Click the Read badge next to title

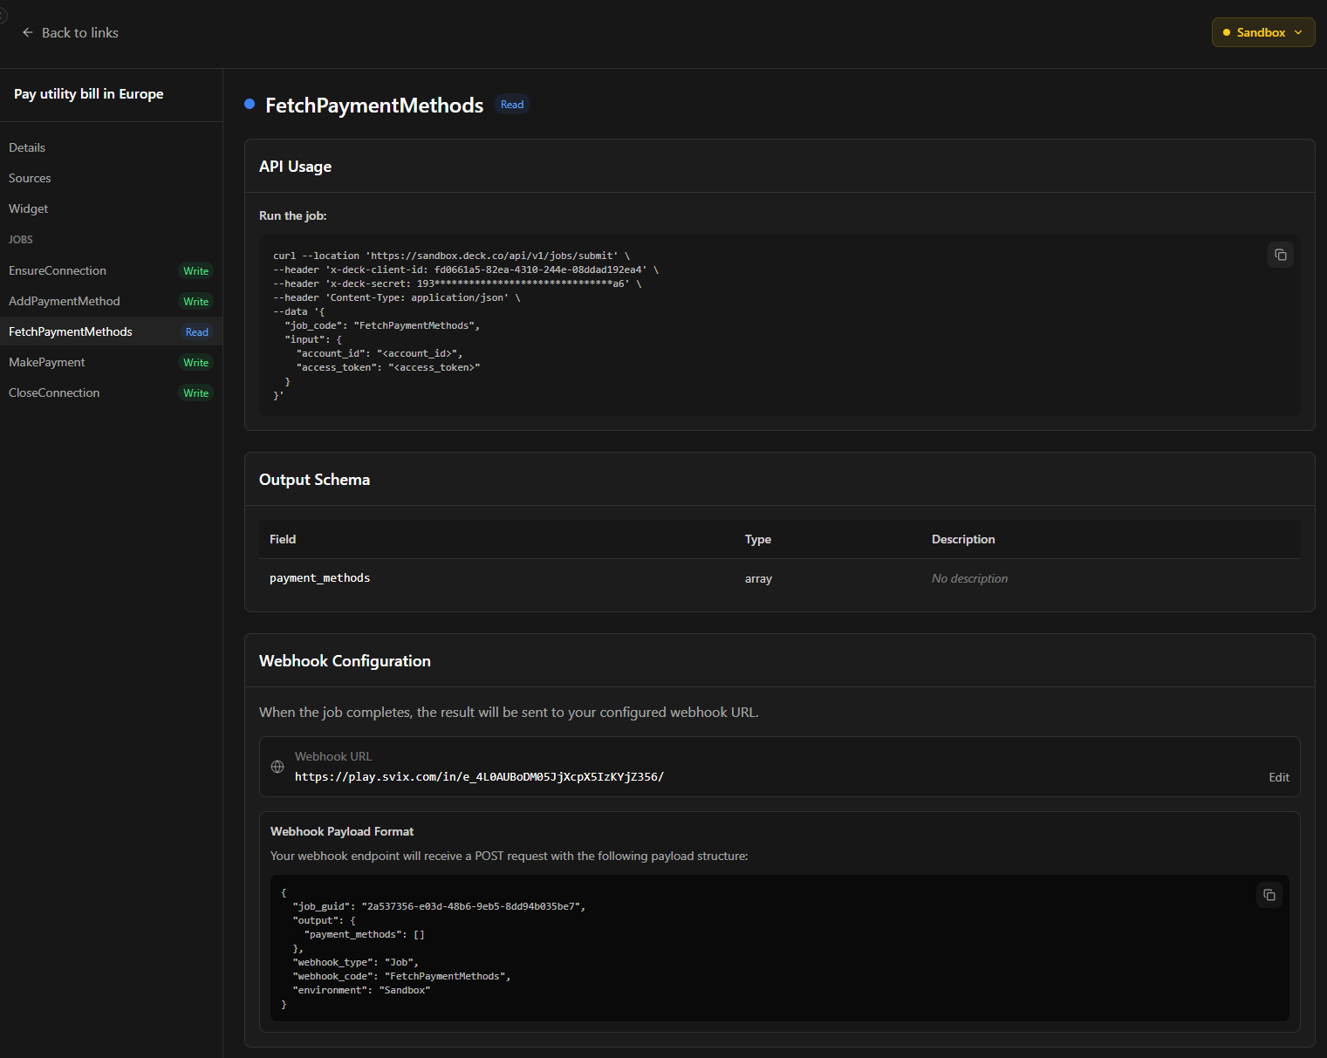click(x=512, y=105)
